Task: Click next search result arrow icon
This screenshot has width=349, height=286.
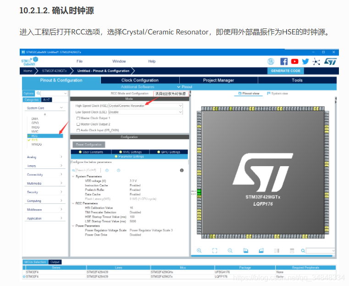Action: [x=118, y=170]
